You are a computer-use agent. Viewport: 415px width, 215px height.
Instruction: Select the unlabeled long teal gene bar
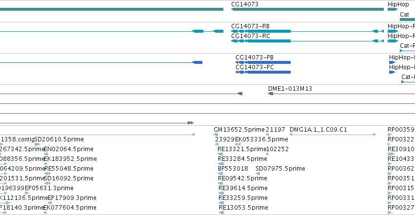[111, 9]
